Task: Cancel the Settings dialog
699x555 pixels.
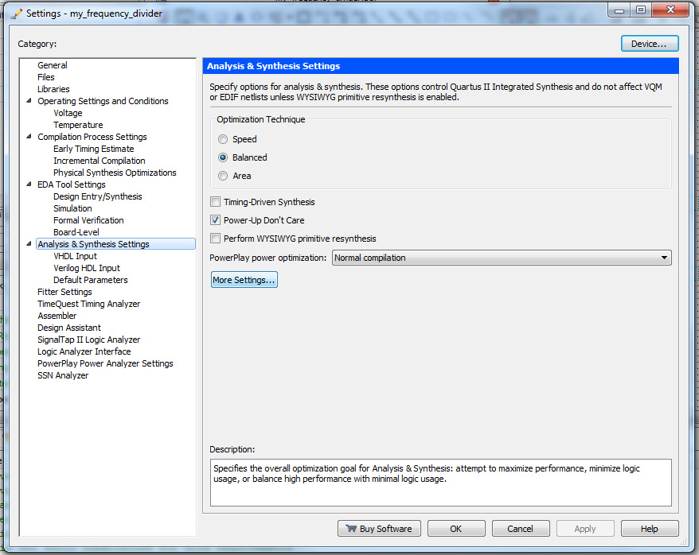Action: click(520, 529)
